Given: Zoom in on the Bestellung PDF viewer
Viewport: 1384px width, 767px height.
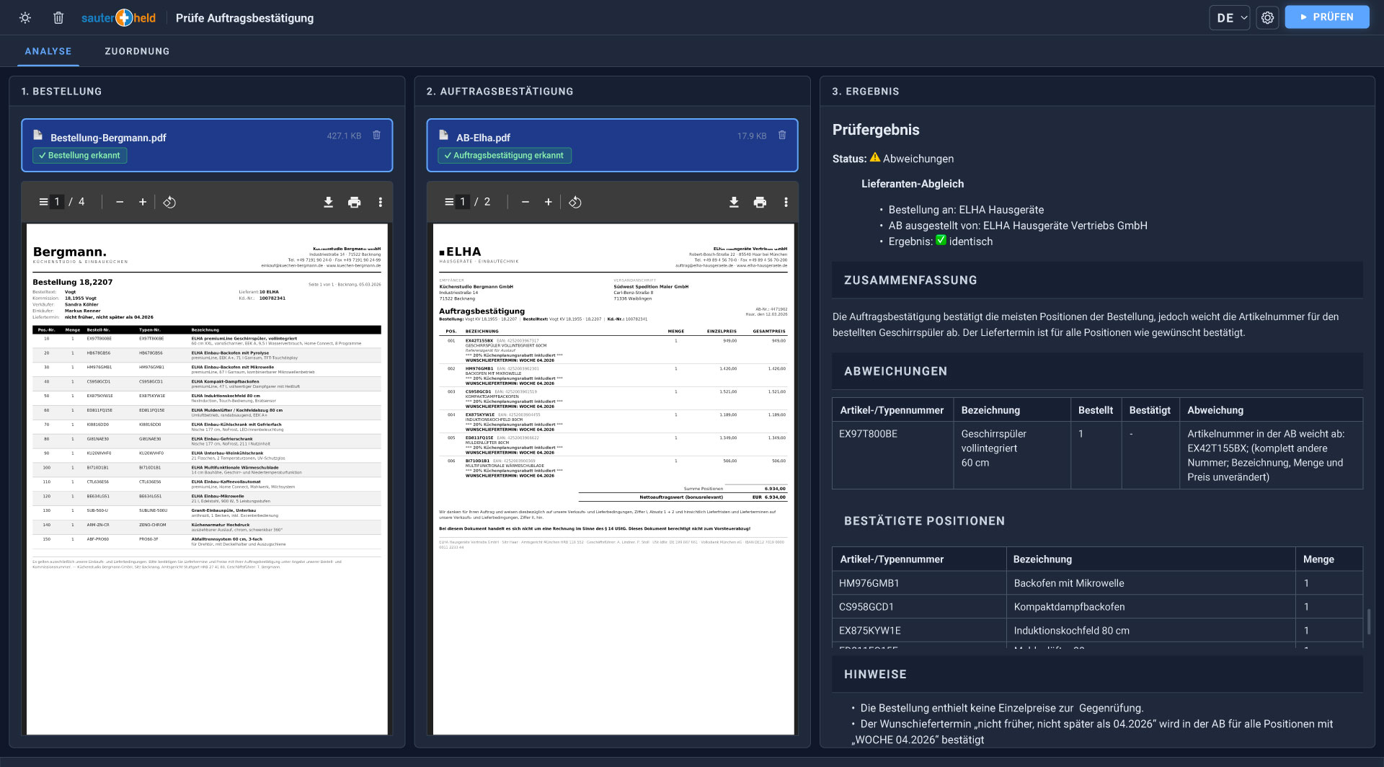Looking at the screenshot, I should [x=143, y=202].
